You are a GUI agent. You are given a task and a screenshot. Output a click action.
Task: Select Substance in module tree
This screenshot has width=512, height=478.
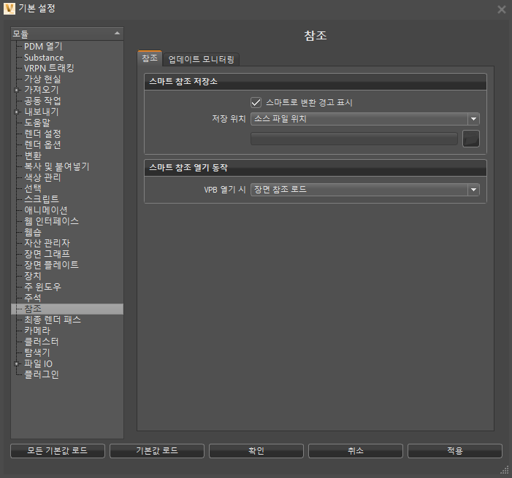[x=44, y=58]
